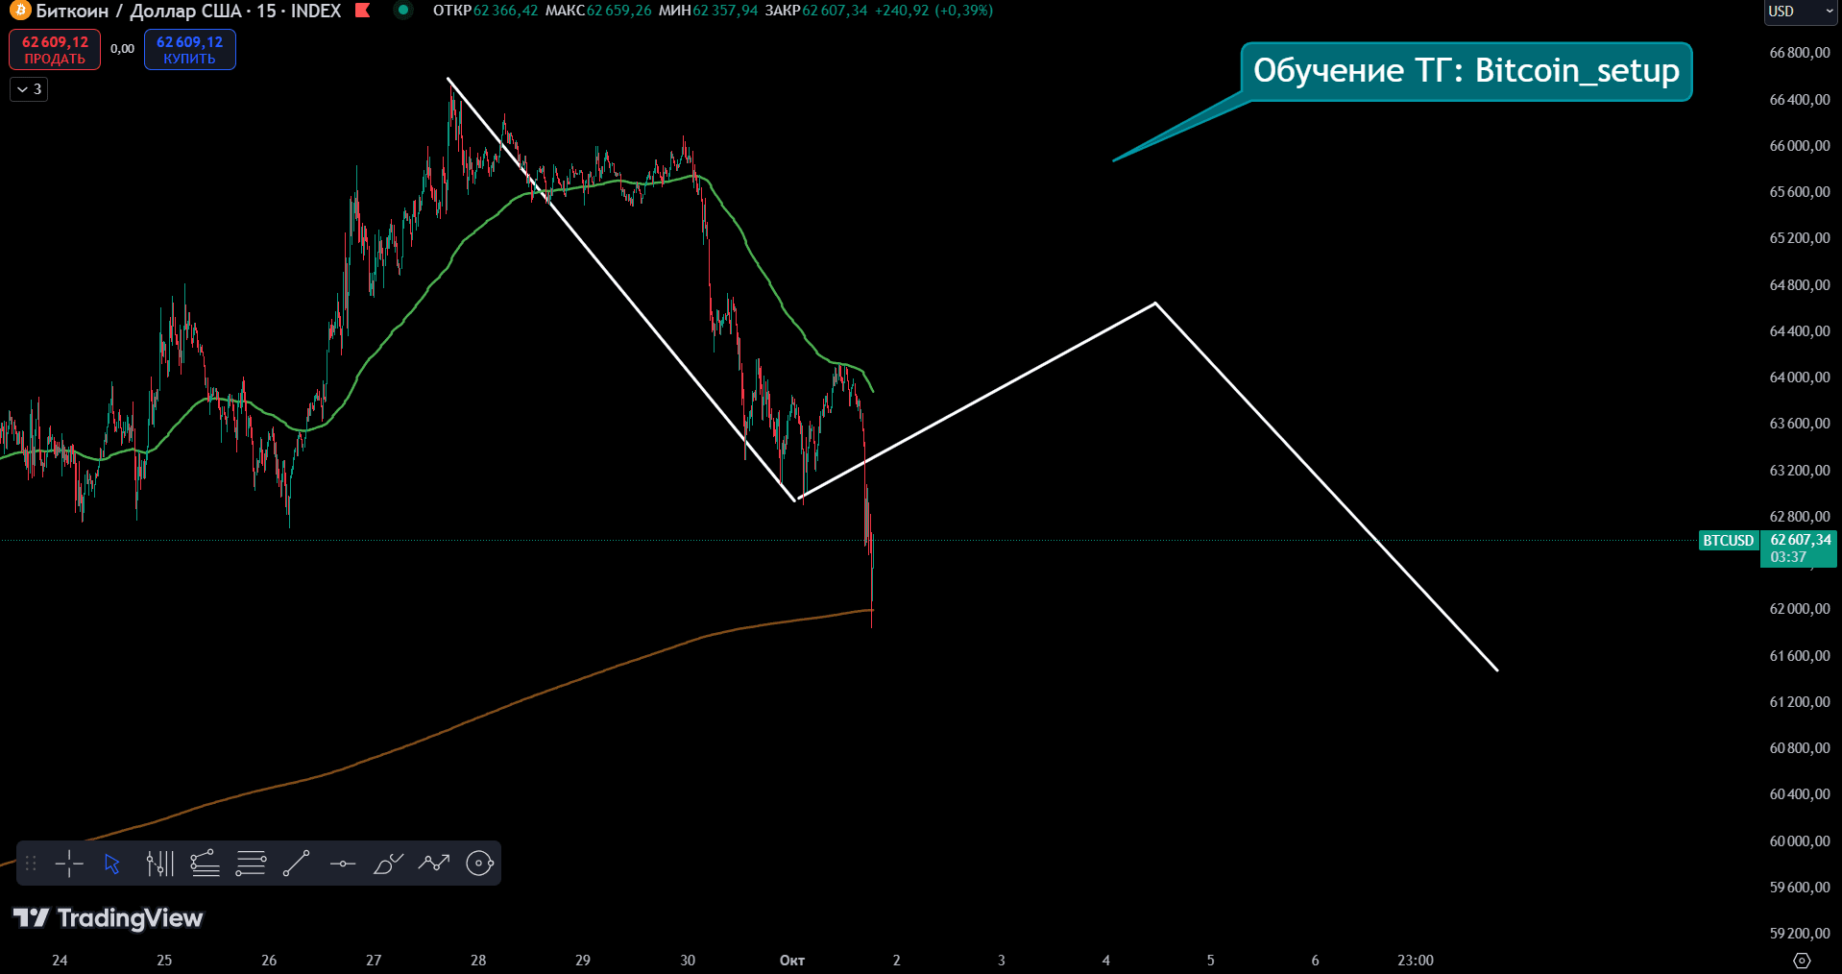Open price scale settings gear icon
This screenshot has width=1842, height=974.
(1802, 961)
